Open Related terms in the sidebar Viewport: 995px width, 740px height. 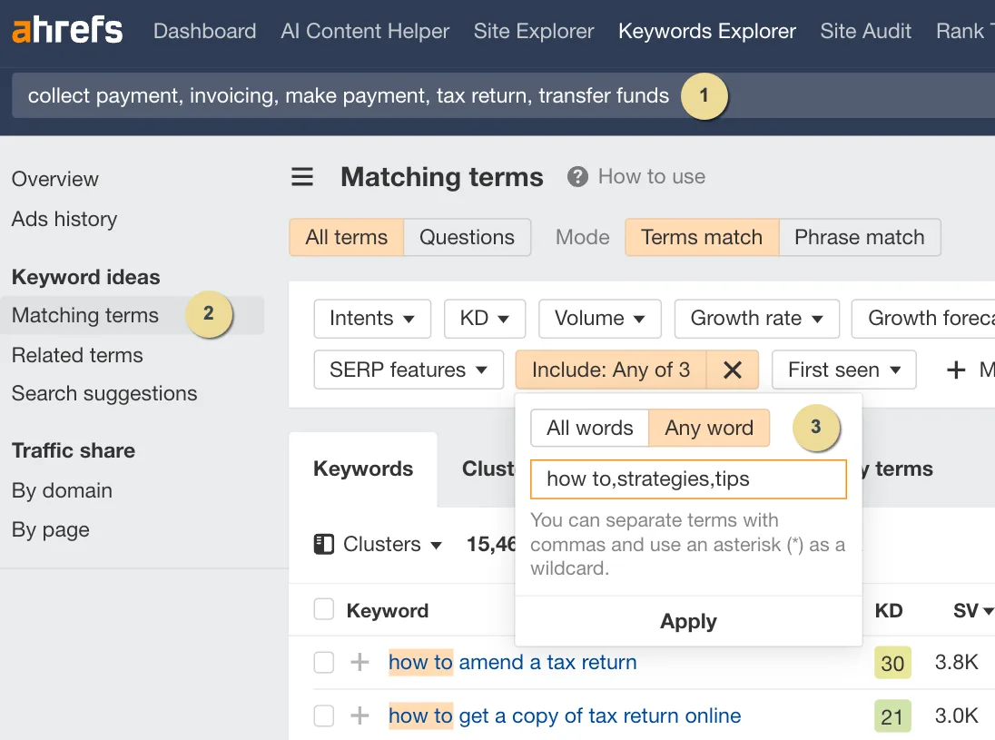77,355
